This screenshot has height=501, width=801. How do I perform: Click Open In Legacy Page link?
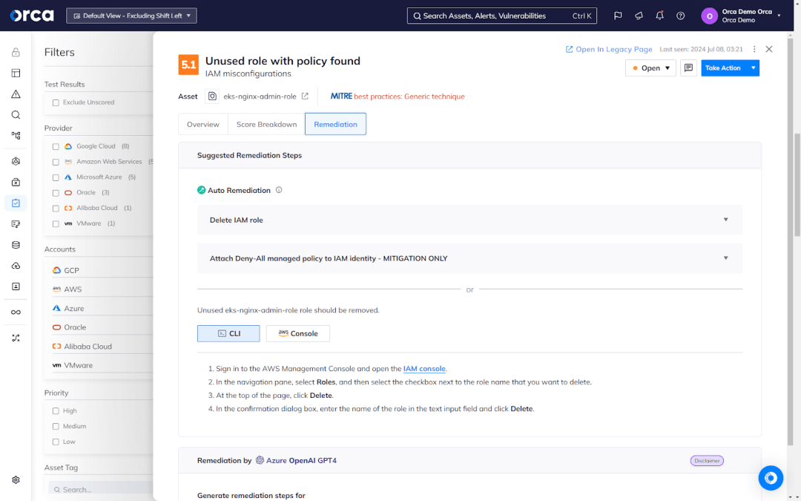point(609,49)
